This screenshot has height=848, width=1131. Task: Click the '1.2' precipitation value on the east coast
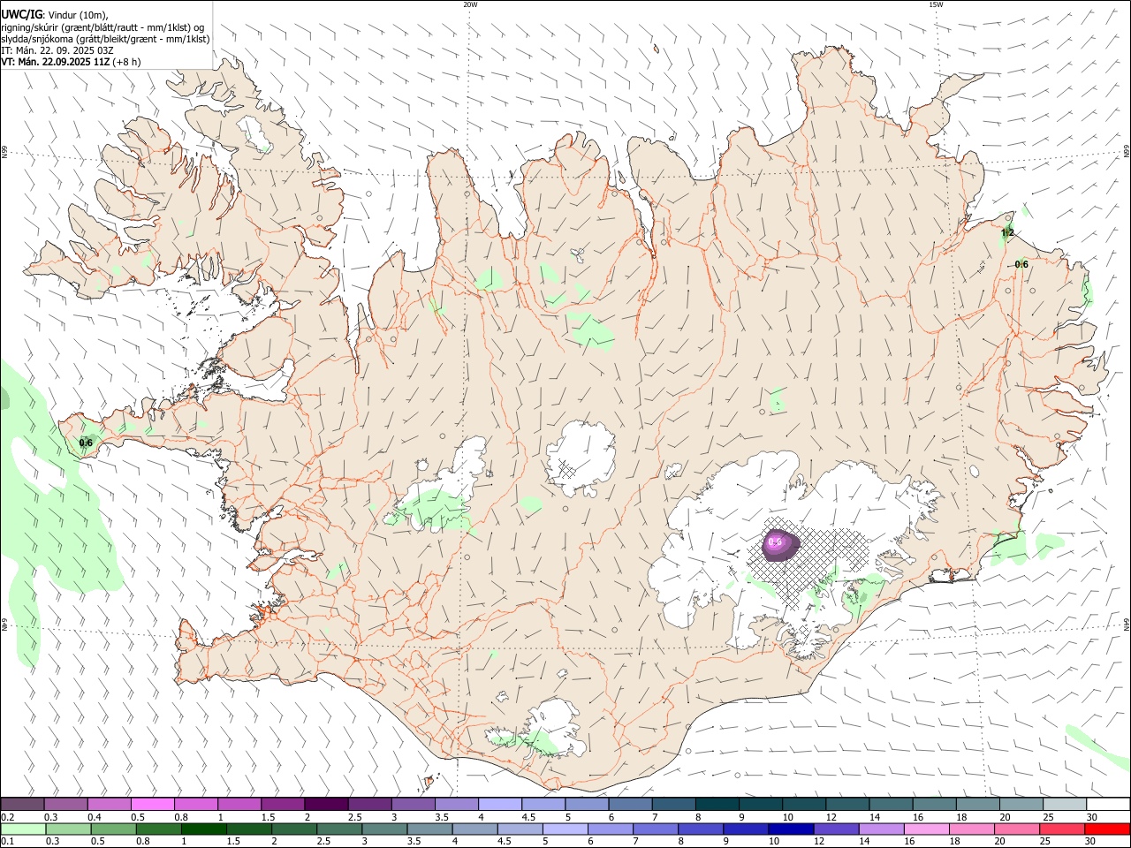pos(1007,233)
